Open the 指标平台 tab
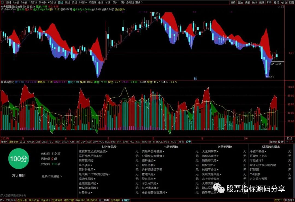This screenshot has width=295, height=202. (x=13, y=142)
